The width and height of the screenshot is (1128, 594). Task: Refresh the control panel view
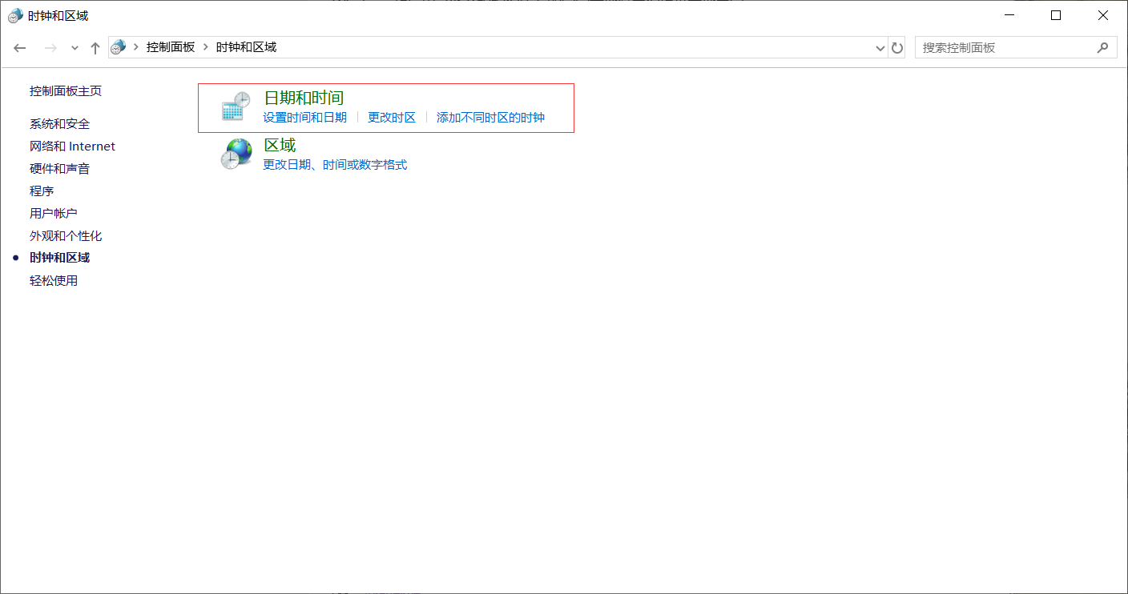(x=897, y=48)
